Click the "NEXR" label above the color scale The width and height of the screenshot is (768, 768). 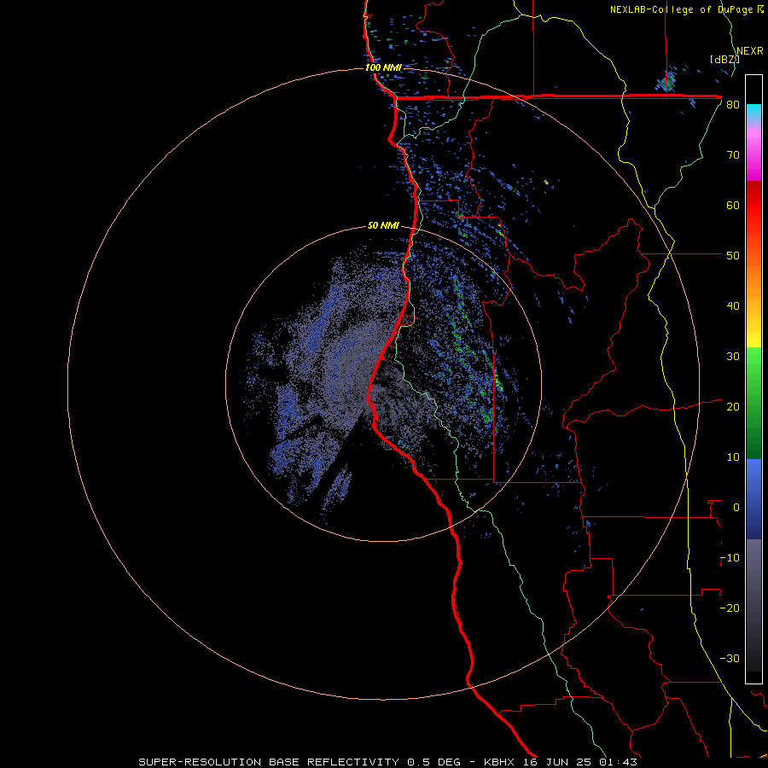coord(750,51)
